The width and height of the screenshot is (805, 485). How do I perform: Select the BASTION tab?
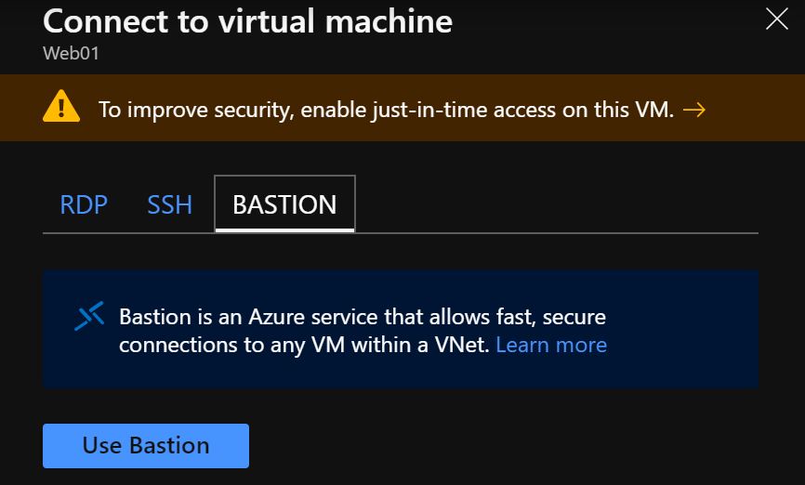point(284,204)
